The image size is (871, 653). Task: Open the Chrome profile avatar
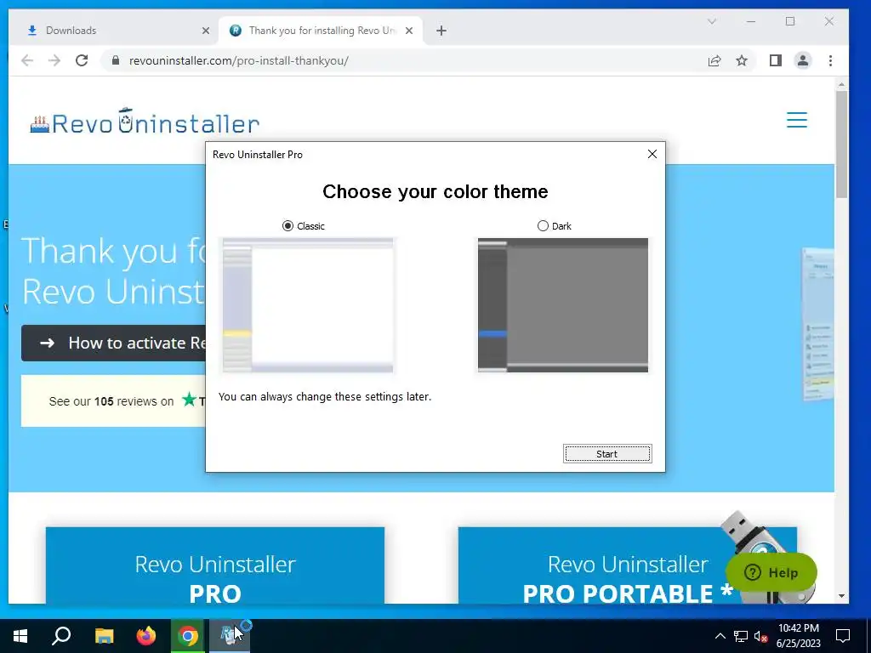[803, 60]
